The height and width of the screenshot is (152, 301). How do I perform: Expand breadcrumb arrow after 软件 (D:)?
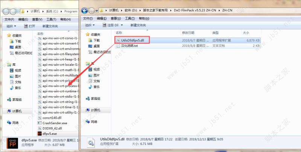(x=139, y=11)
